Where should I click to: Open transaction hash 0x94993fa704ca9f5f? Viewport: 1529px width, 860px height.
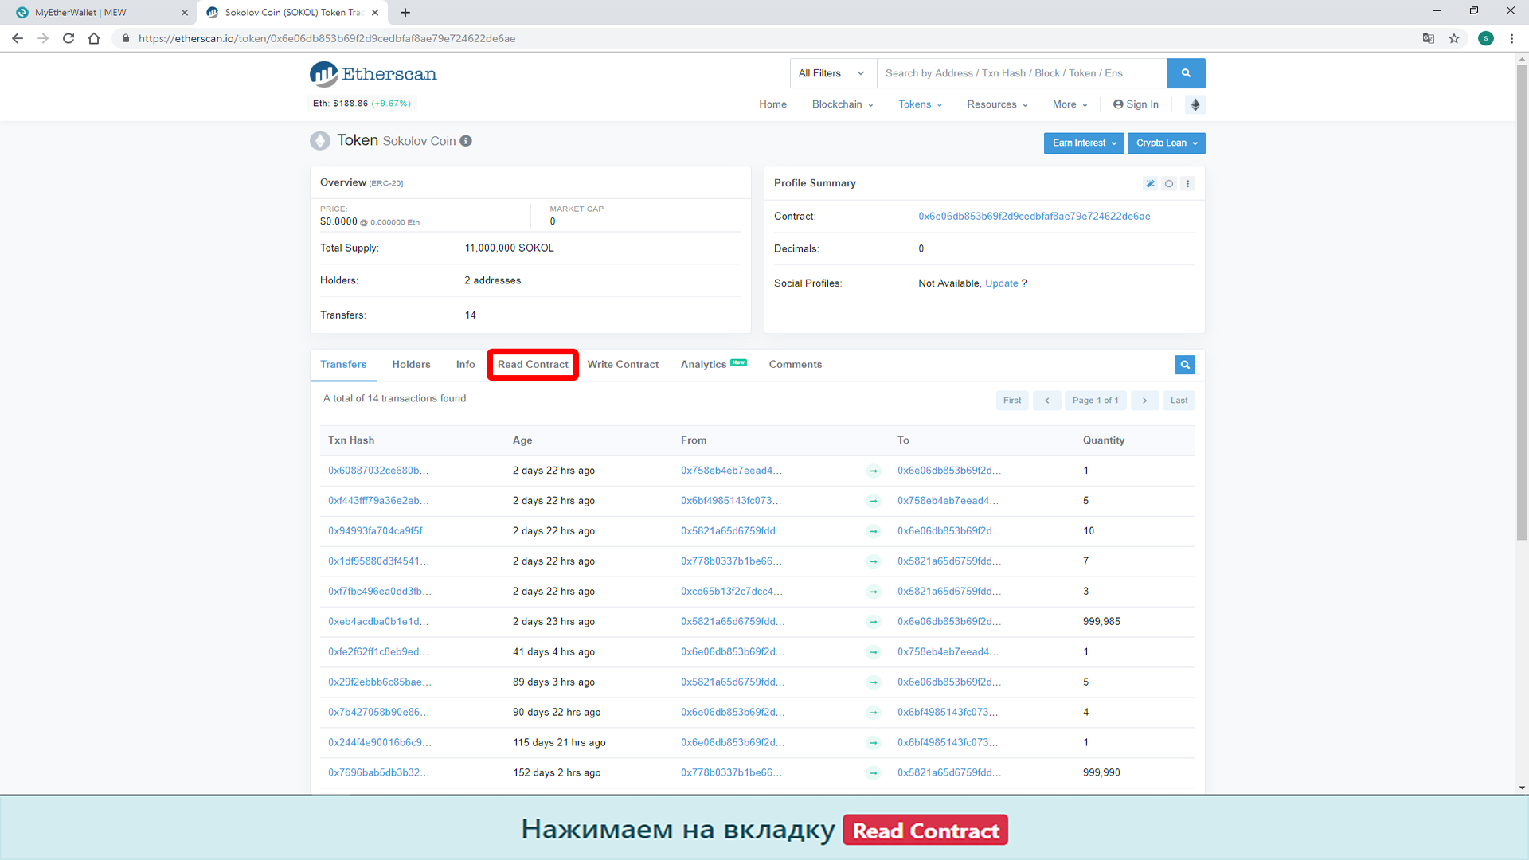pyautogui.click(x=380, y=531)
